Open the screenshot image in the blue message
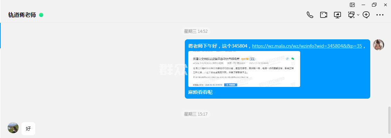Image resolution: width=391 pixels, height=138 pixels. pyautogui.click(x=244, y=69)
